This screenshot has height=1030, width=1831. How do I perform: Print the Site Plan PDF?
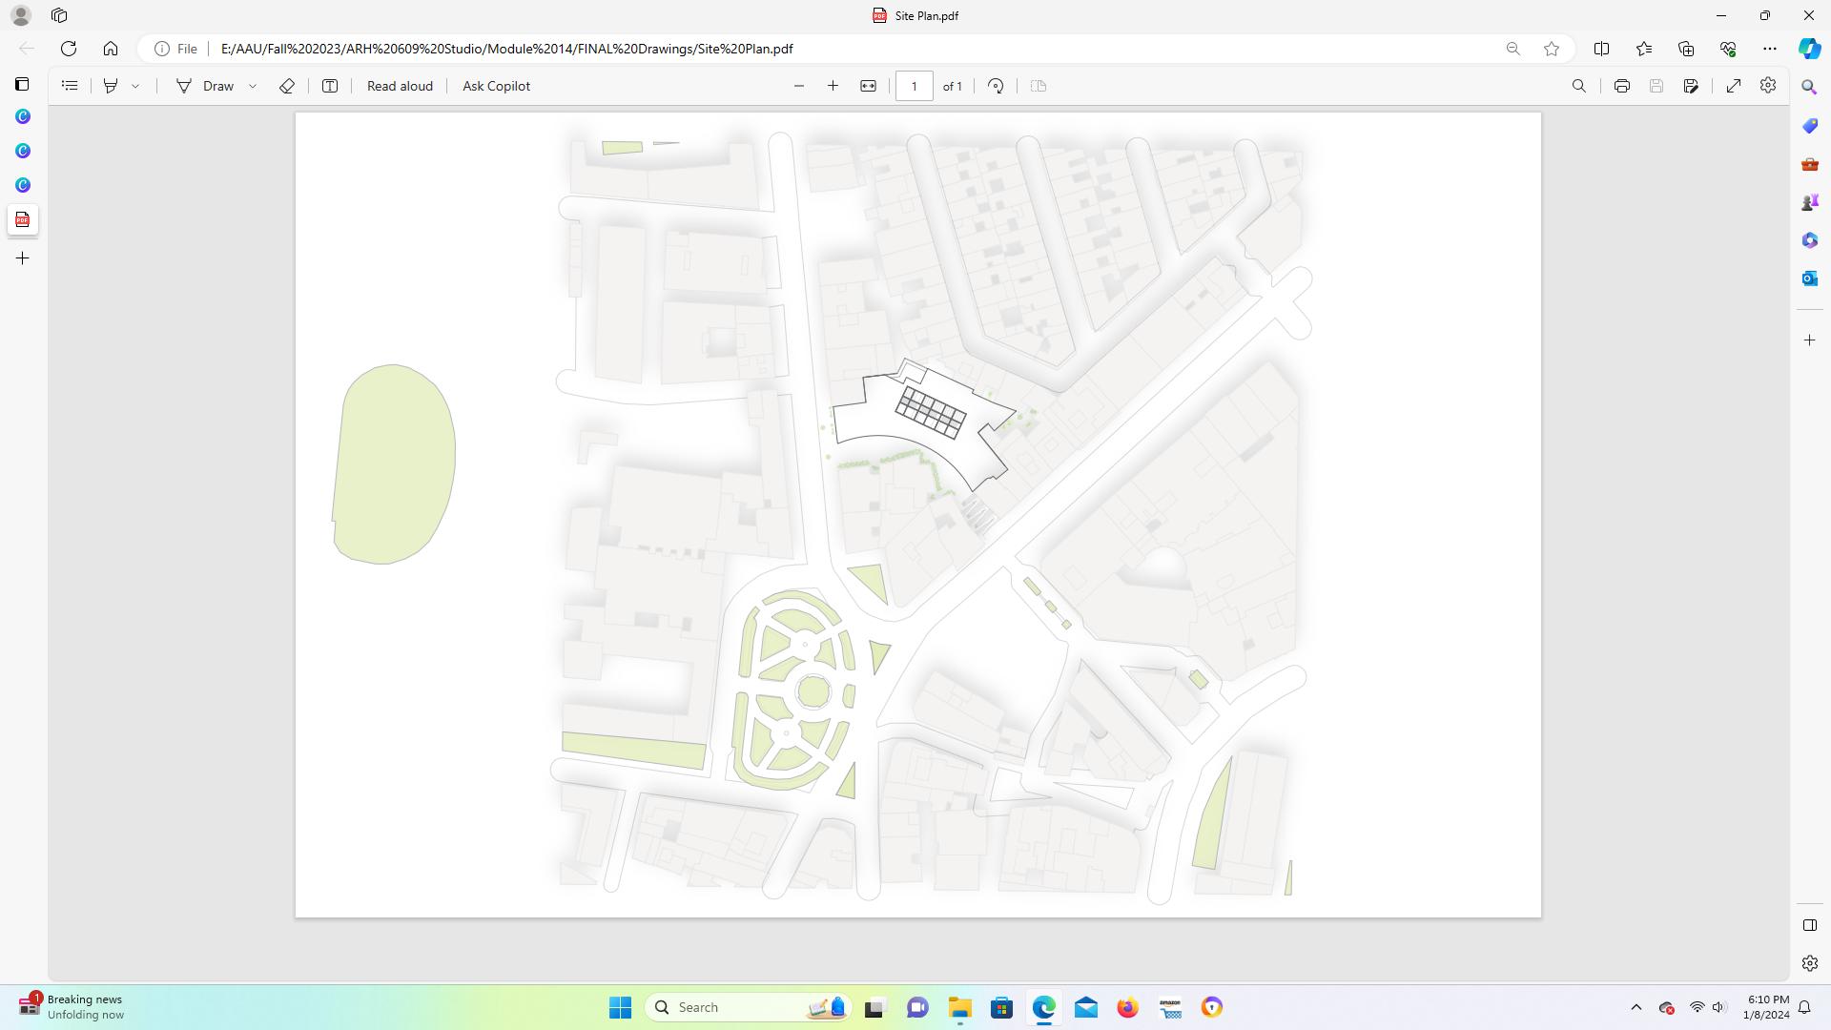1621,86
